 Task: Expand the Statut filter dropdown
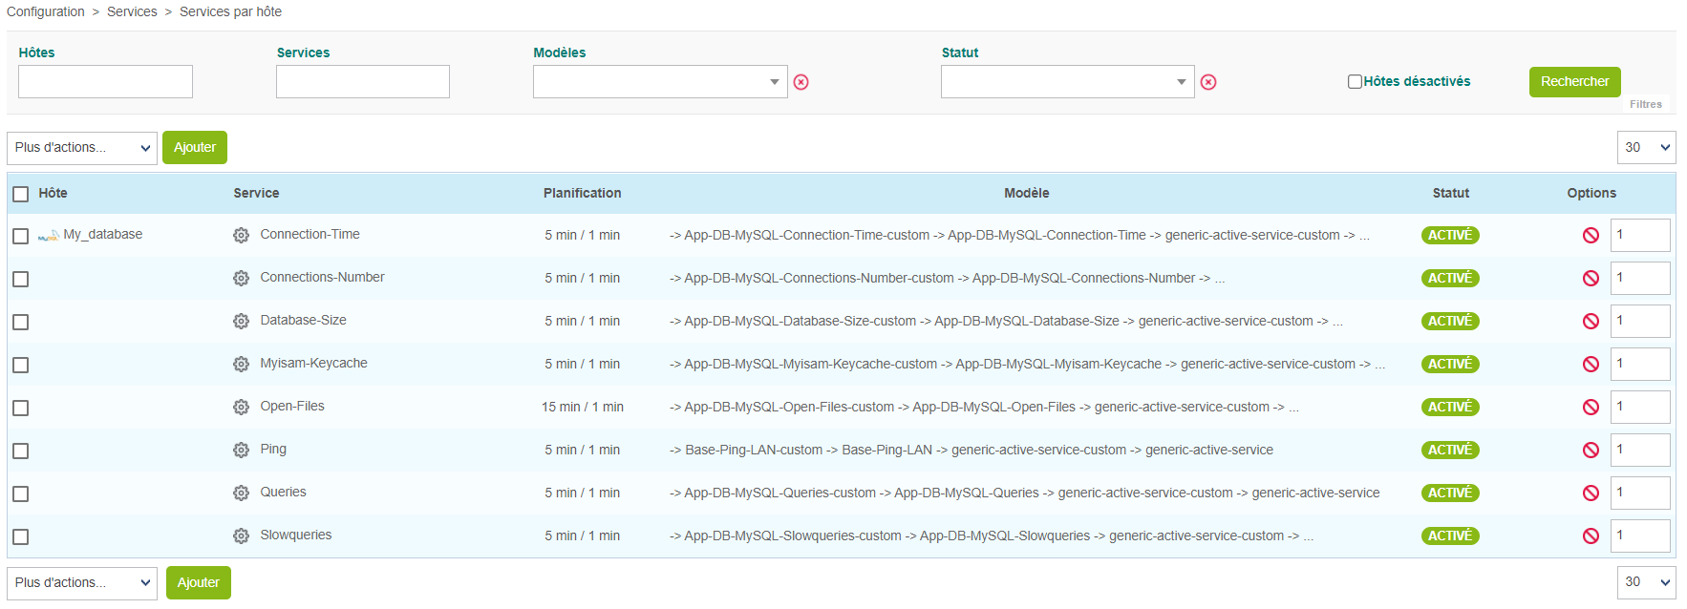click(1067, 82)
